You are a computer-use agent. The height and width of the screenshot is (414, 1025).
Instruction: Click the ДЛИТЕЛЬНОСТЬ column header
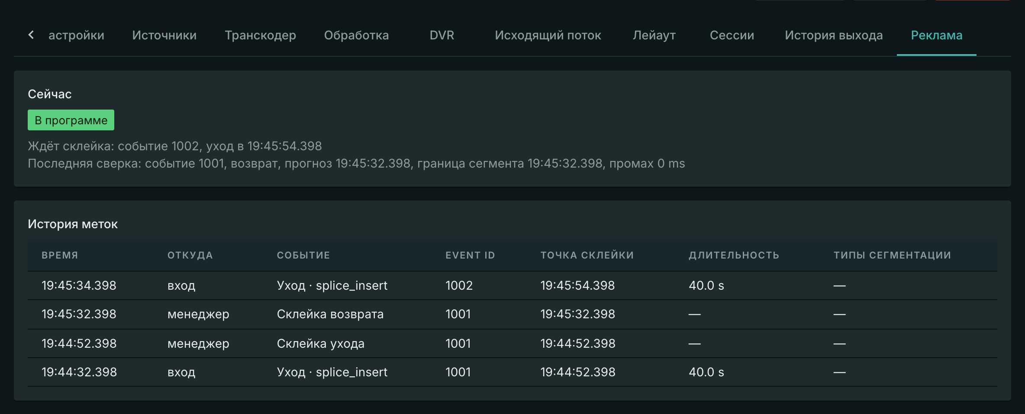[734, 255]
